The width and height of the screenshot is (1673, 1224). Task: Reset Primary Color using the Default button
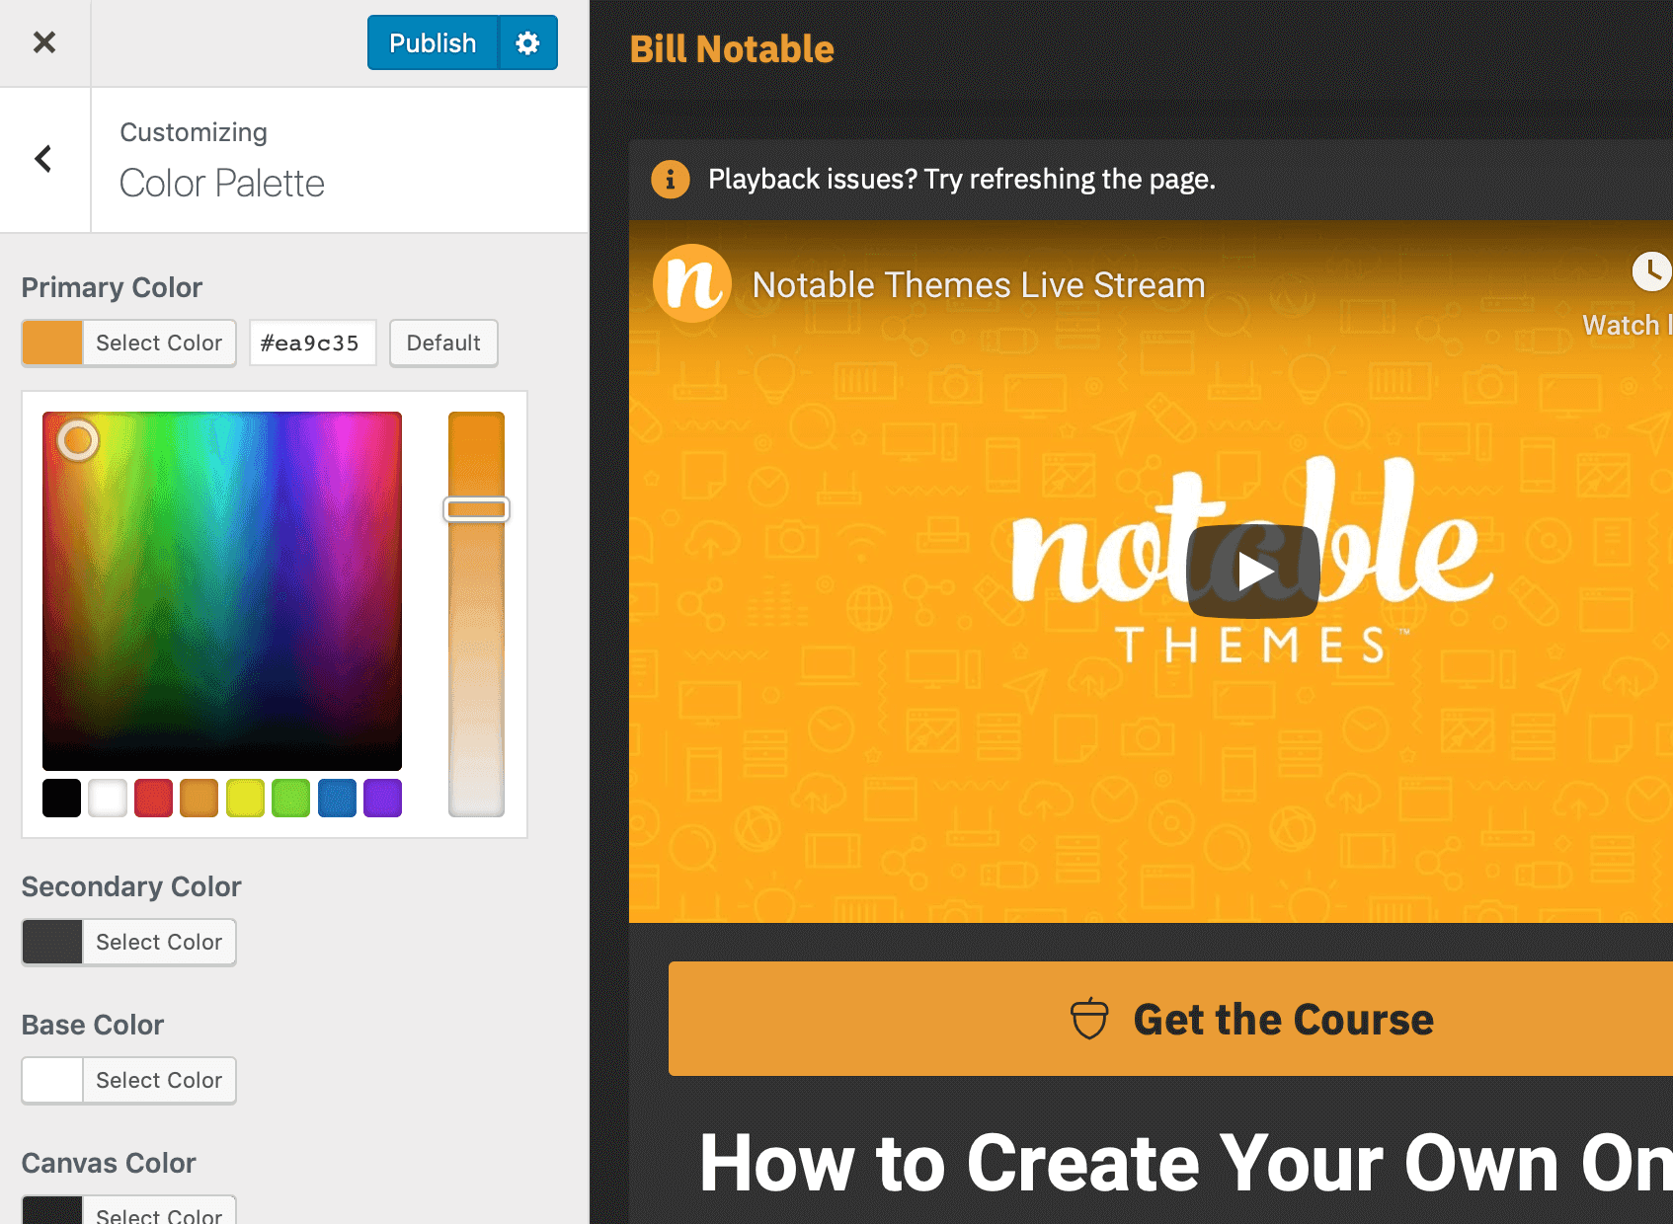point(443,343)
